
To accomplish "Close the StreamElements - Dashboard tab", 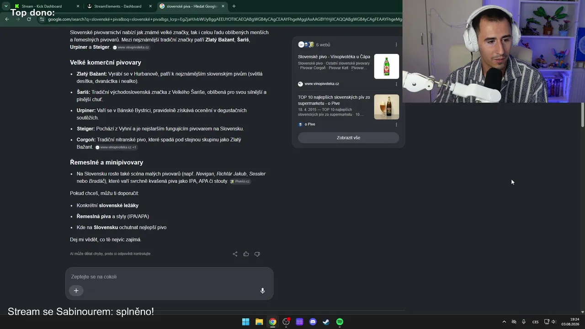I will pos(150,6).
